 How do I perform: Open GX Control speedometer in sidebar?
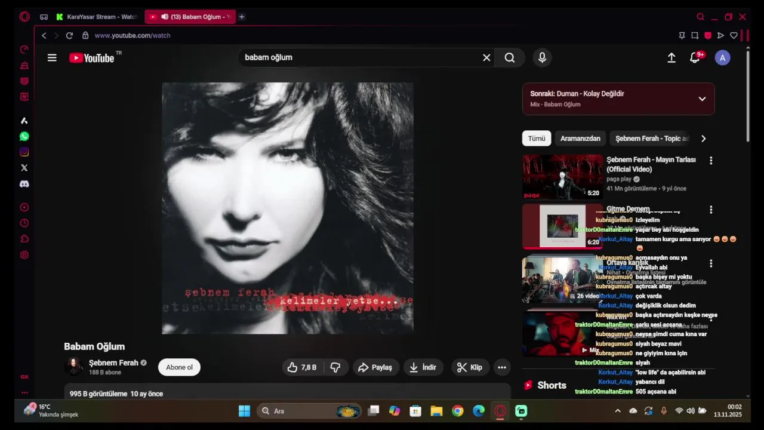[x=24, y=50]
